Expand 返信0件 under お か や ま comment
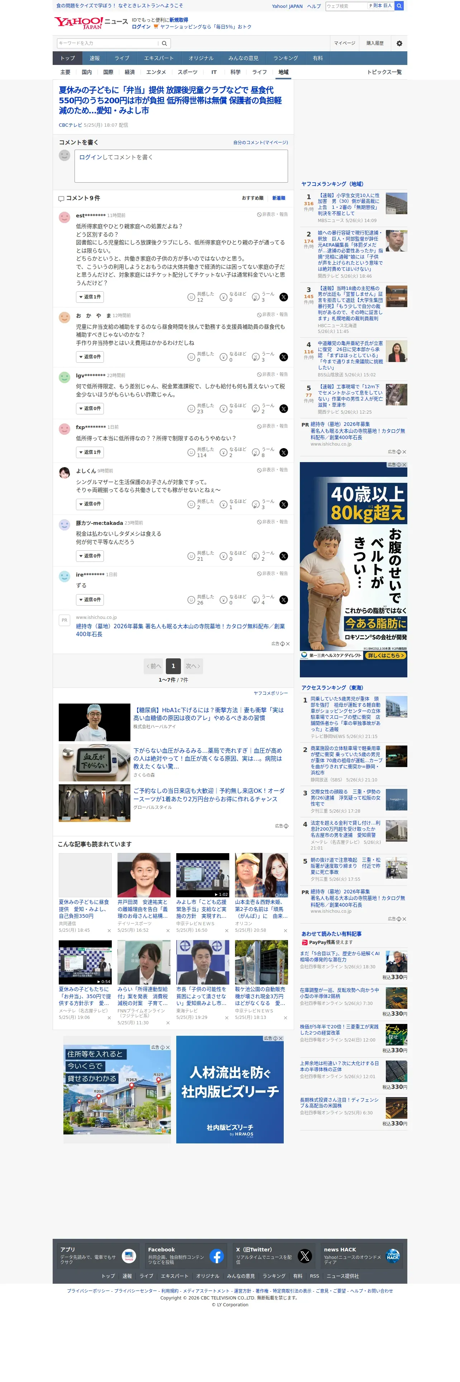This screenshot has width=460, height=1382. (x=90, y=357)
